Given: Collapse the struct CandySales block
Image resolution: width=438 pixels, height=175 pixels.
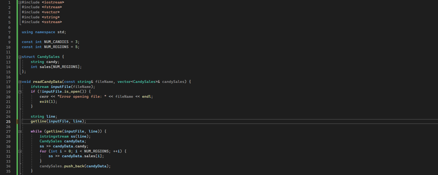Looking at the screenshot, I should (x=20, y=57).
